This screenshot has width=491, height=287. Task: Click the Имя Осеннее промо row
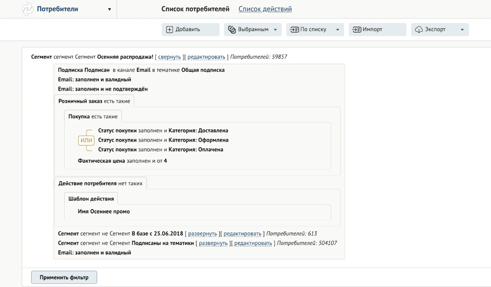pos(104,211)
